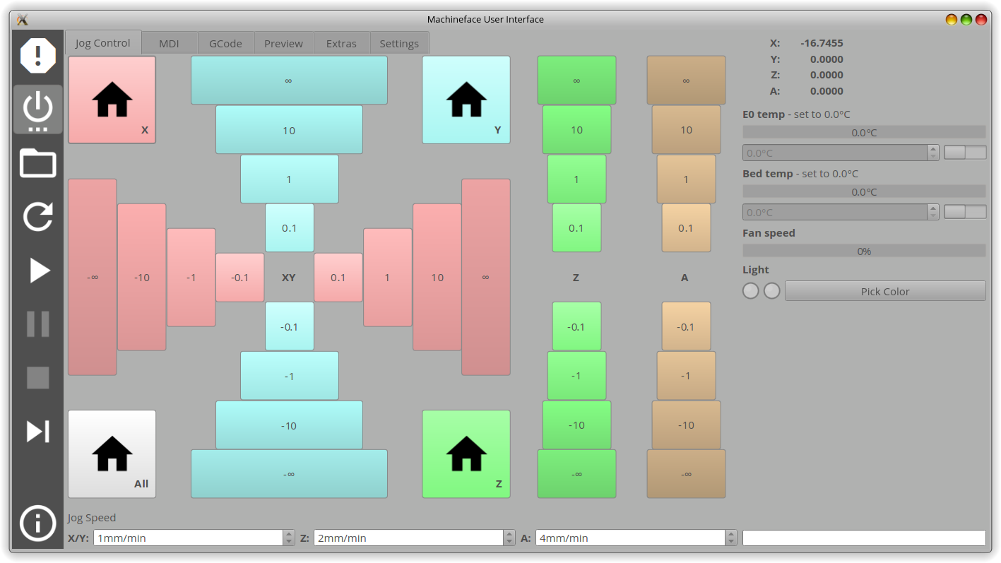Image resolution: width=1001 pixels, height=563 pixels.
Task: Open the Settings tab
Action: click(x=399, y=44)
